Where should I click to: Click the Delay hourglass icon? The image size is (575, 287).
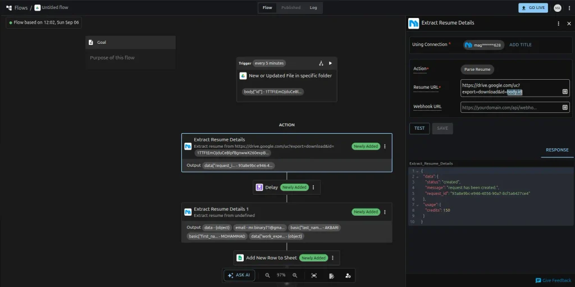(x=259, y=187)
